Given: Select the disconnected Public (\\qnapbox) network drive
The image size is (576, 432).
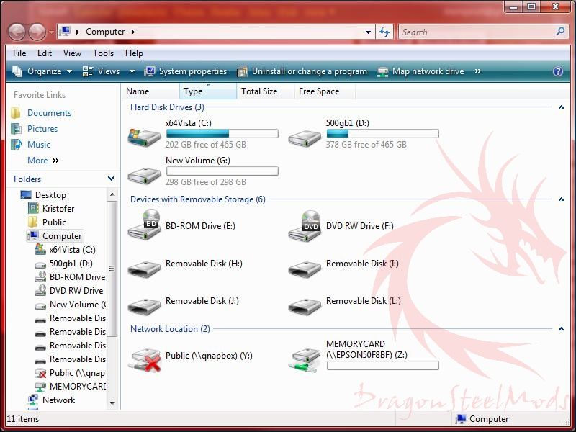Looking at the screenshot, I should [x=144, y=357].
